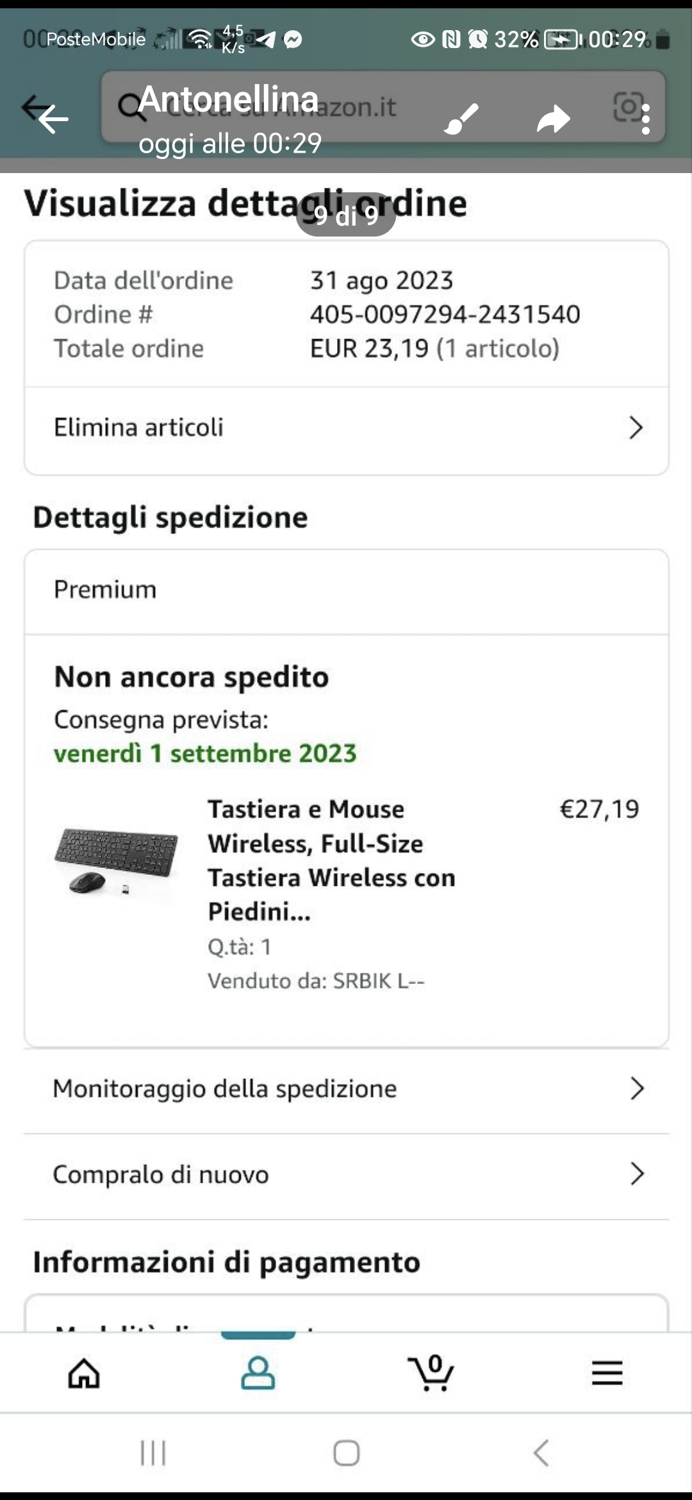Tap the home icon in bottom bar
The image size is (692, 1500).
pos(84,1373)
